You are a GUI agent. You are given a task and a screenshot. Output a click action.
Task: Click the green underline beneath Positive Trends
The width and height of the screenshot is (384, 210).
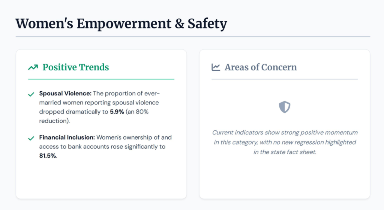click(x=101, y=79)
